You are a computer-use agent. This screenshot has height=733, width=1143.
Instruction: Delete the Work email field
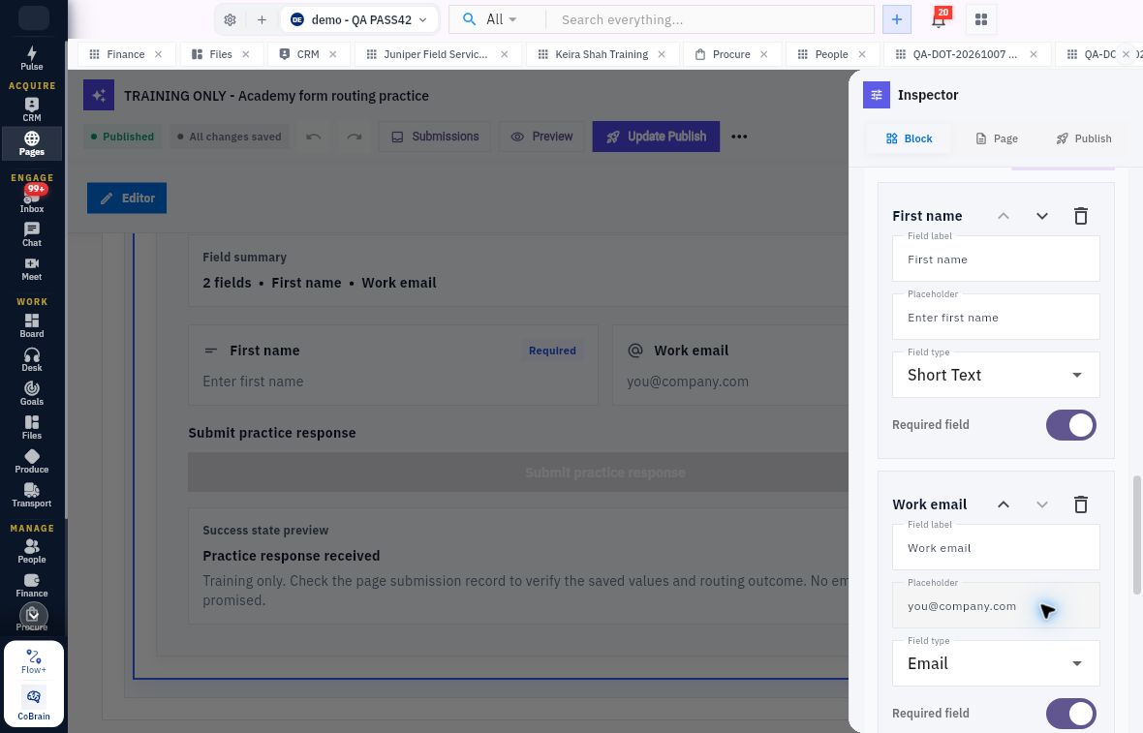click(x=1080, y=504)
